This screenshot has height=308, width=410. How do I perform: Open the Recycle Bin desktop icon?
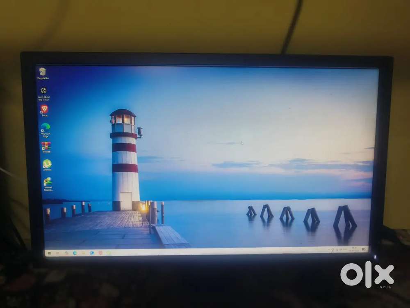coord(42,72)
